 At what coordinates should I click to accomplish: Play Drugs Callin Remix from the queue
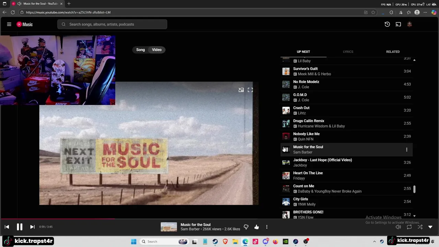click(x=346, y=123)
